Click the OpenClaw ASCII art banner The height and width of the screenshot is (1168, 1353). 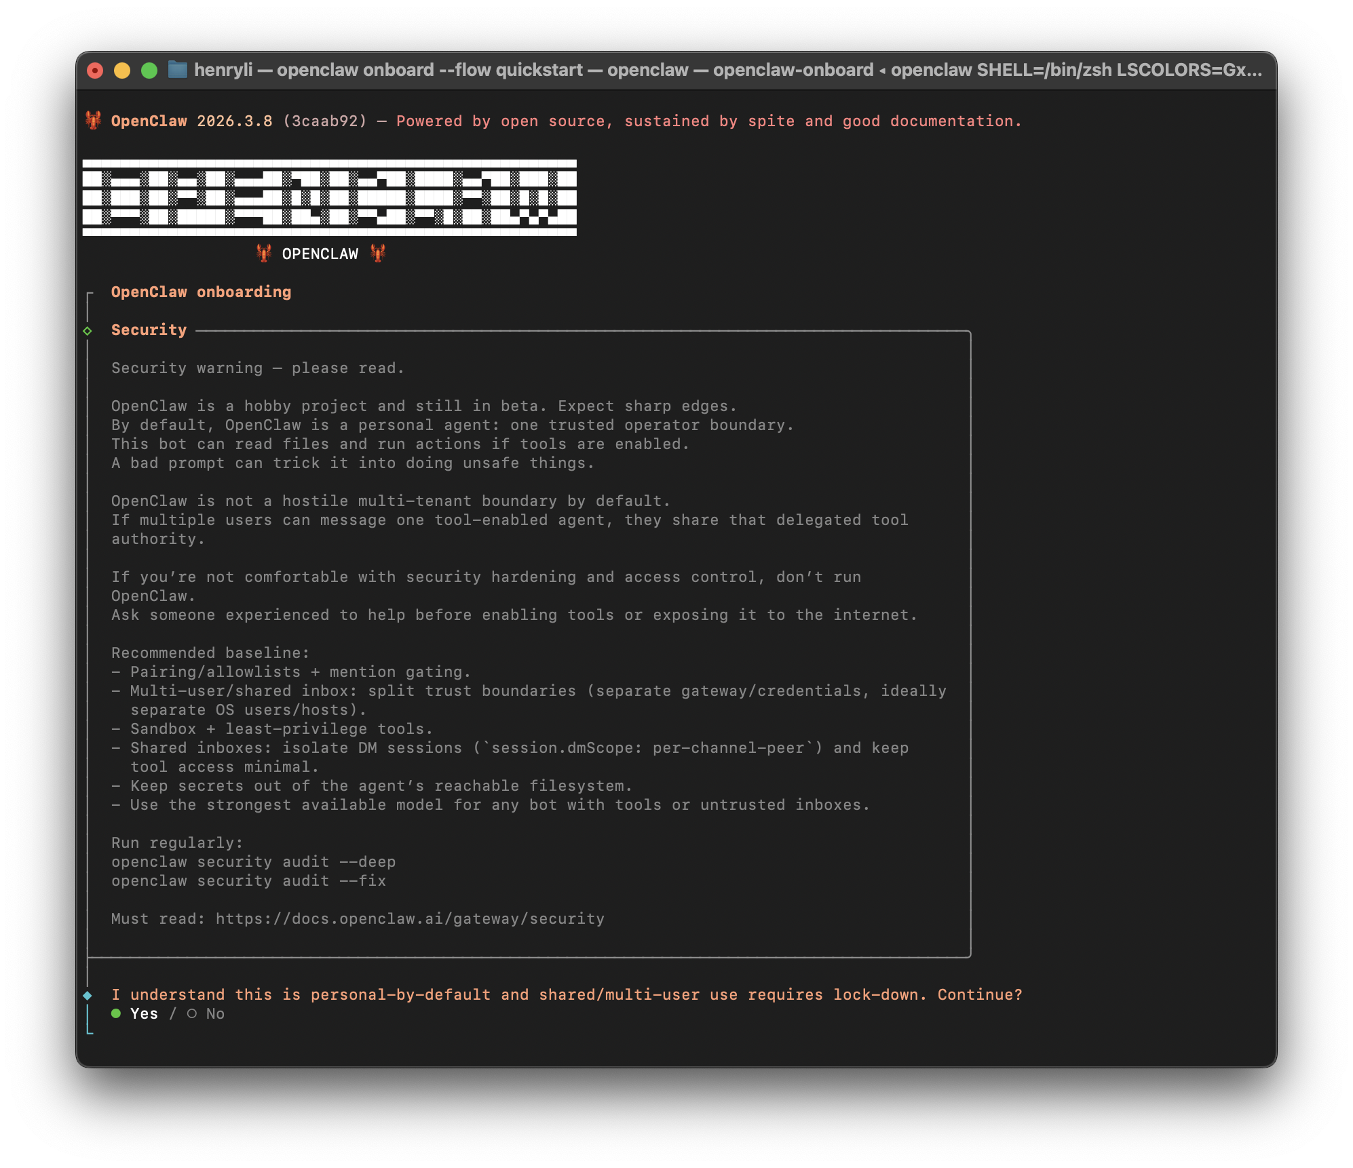330,197
